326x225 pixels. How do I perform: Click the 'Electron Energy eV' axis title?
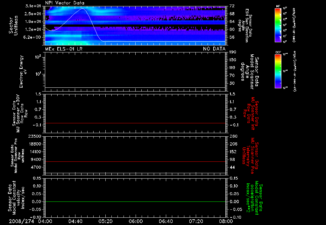coord(23,72)
